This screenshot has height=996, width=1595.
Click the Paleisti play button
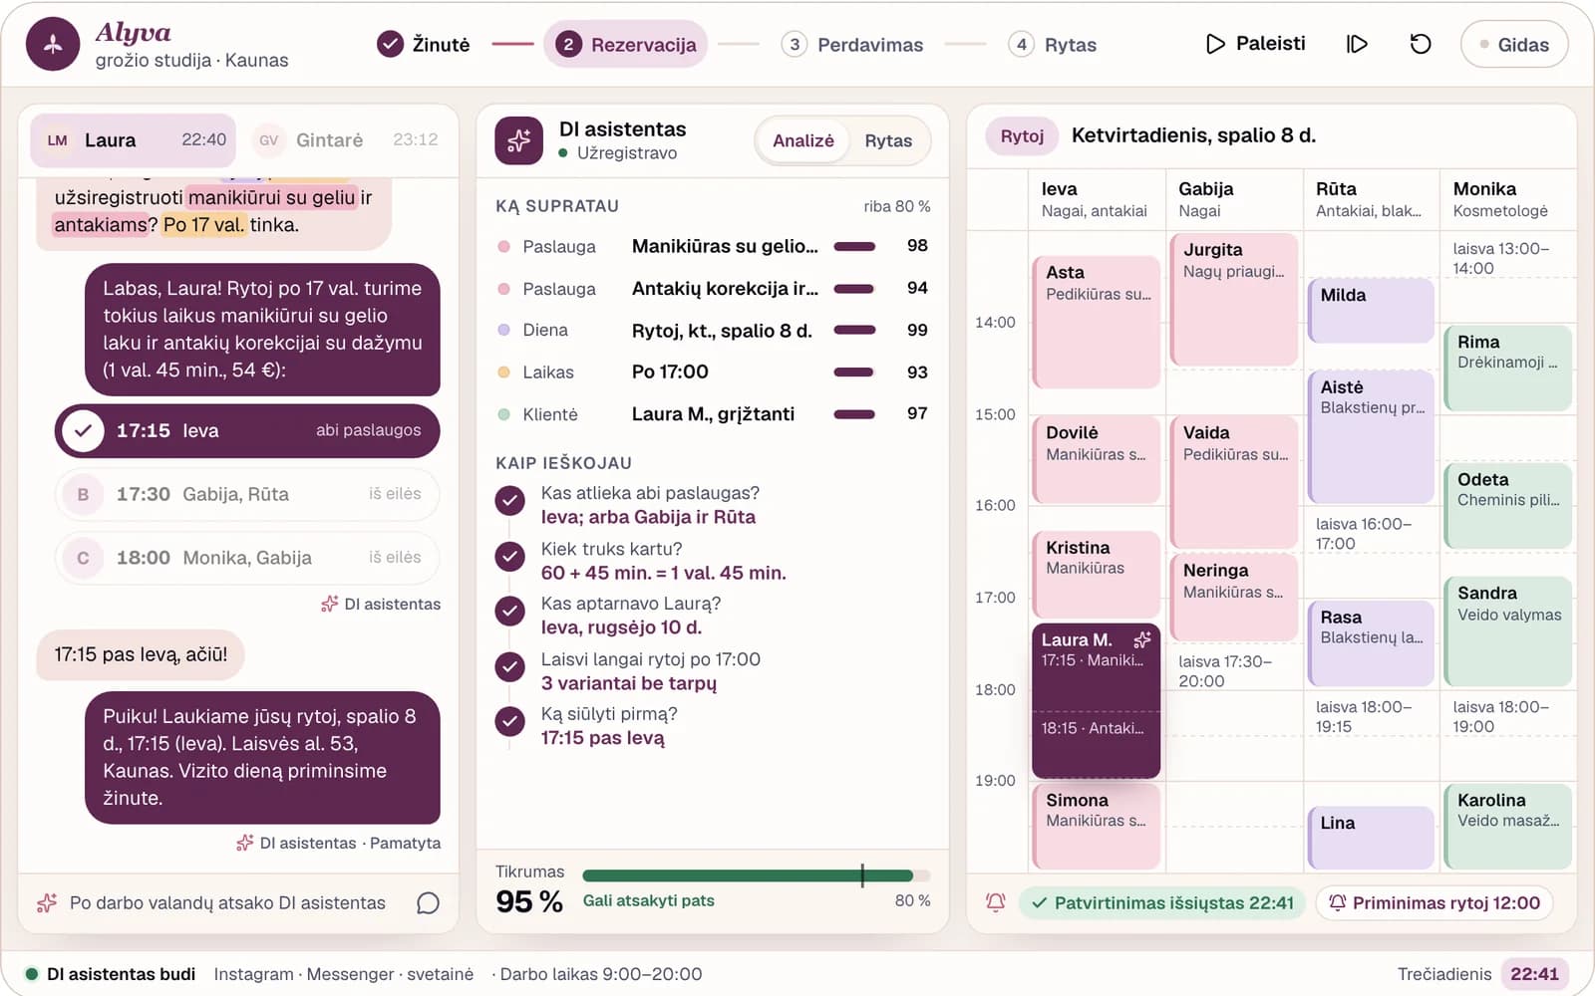point(1255,44)
